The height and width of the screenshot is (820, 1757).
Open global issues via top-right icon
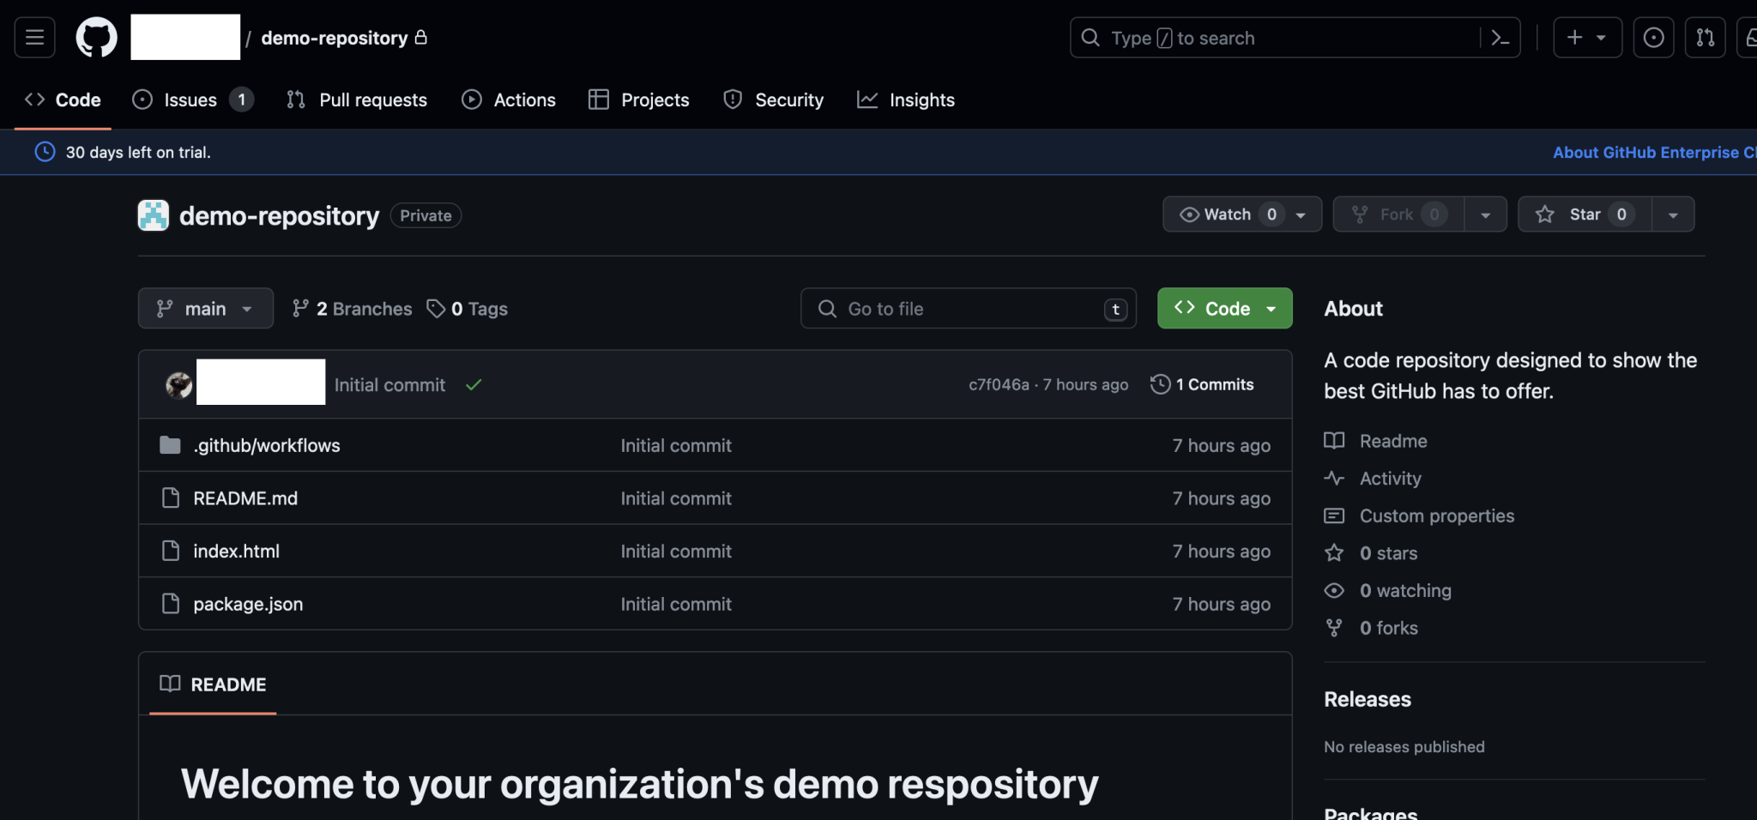pos(1654,37)
